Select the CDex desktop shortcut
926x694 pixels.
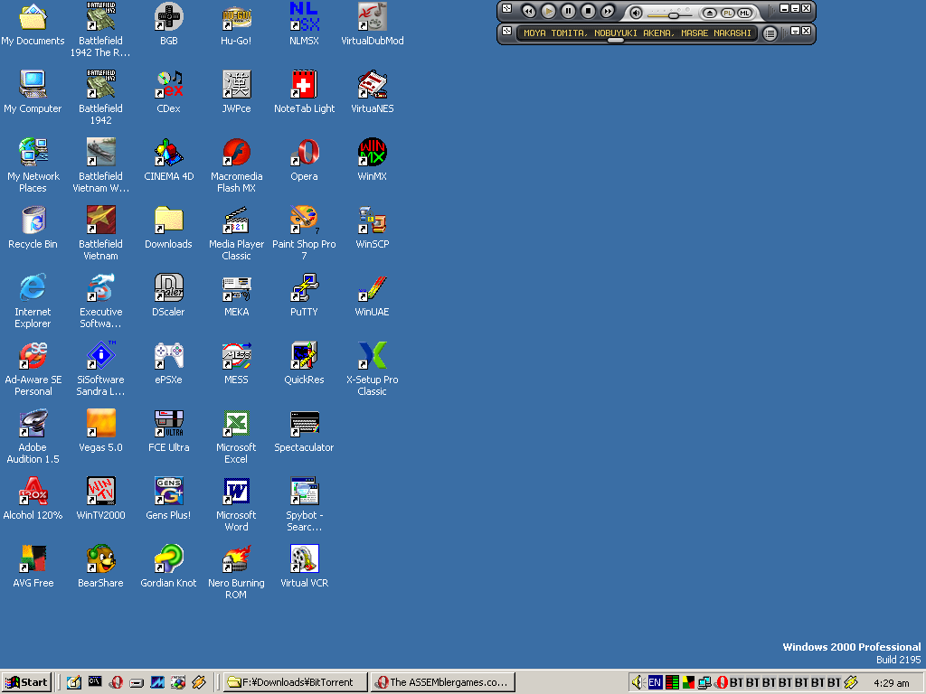pyautogui.click(x=168, y=92)
